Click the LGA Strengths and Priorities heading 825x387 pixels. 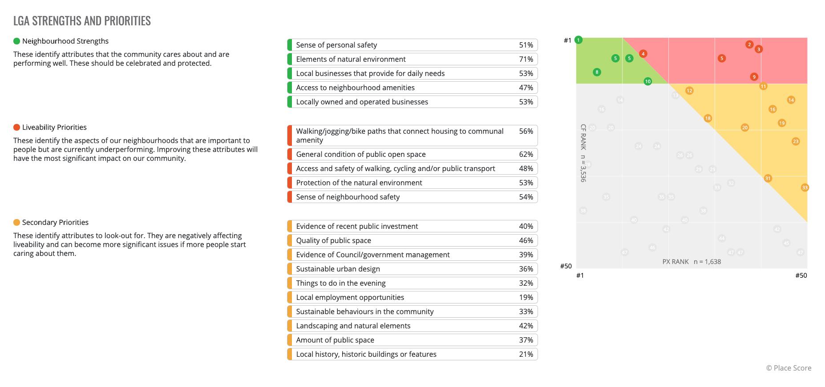(82, 21)
